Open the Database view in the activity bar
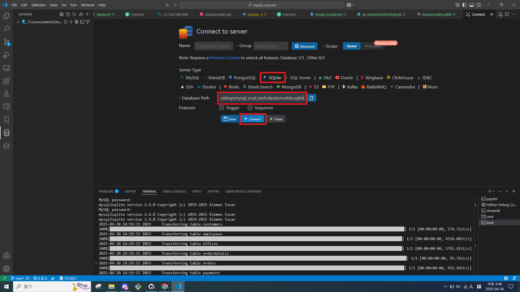 click(6, 133)
